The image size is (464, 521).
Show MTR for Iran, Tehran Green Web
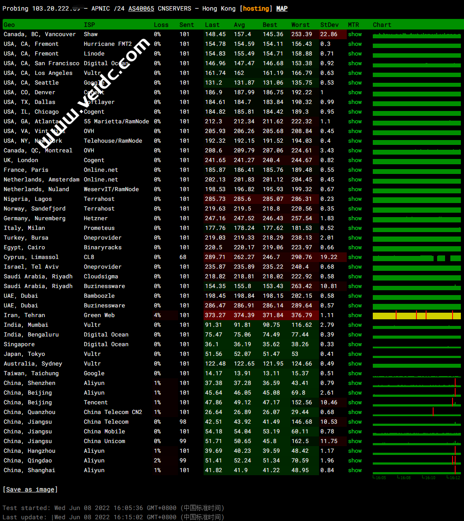(355, 315)
